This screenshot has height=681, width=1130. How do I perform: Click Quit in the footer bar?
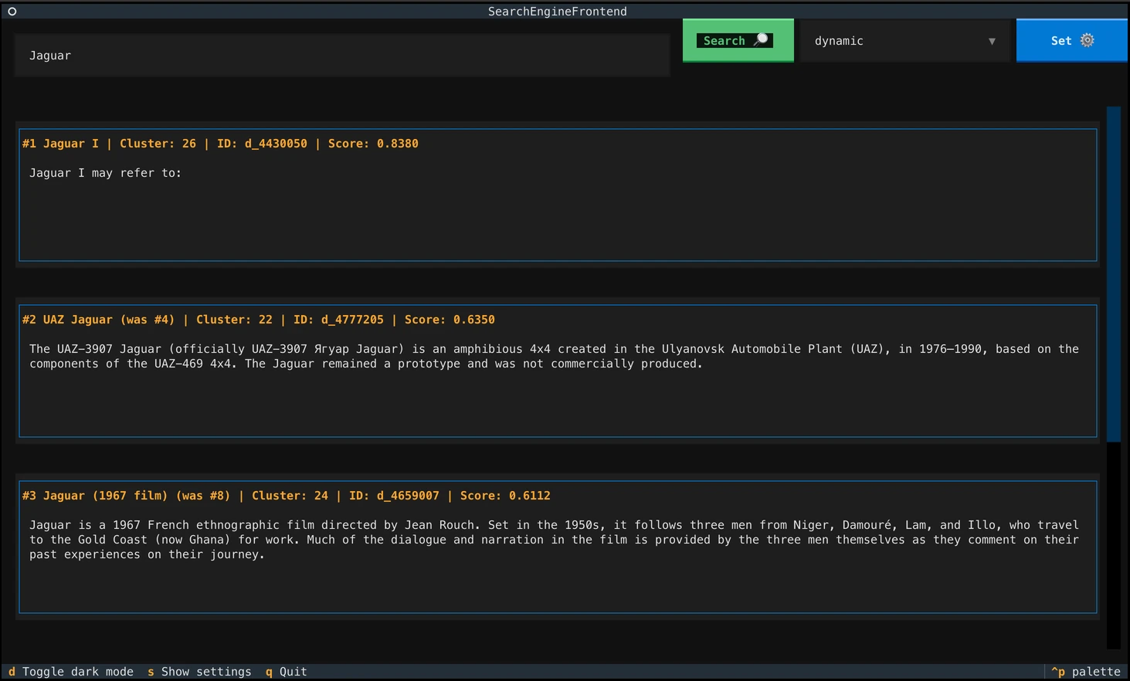287,672
